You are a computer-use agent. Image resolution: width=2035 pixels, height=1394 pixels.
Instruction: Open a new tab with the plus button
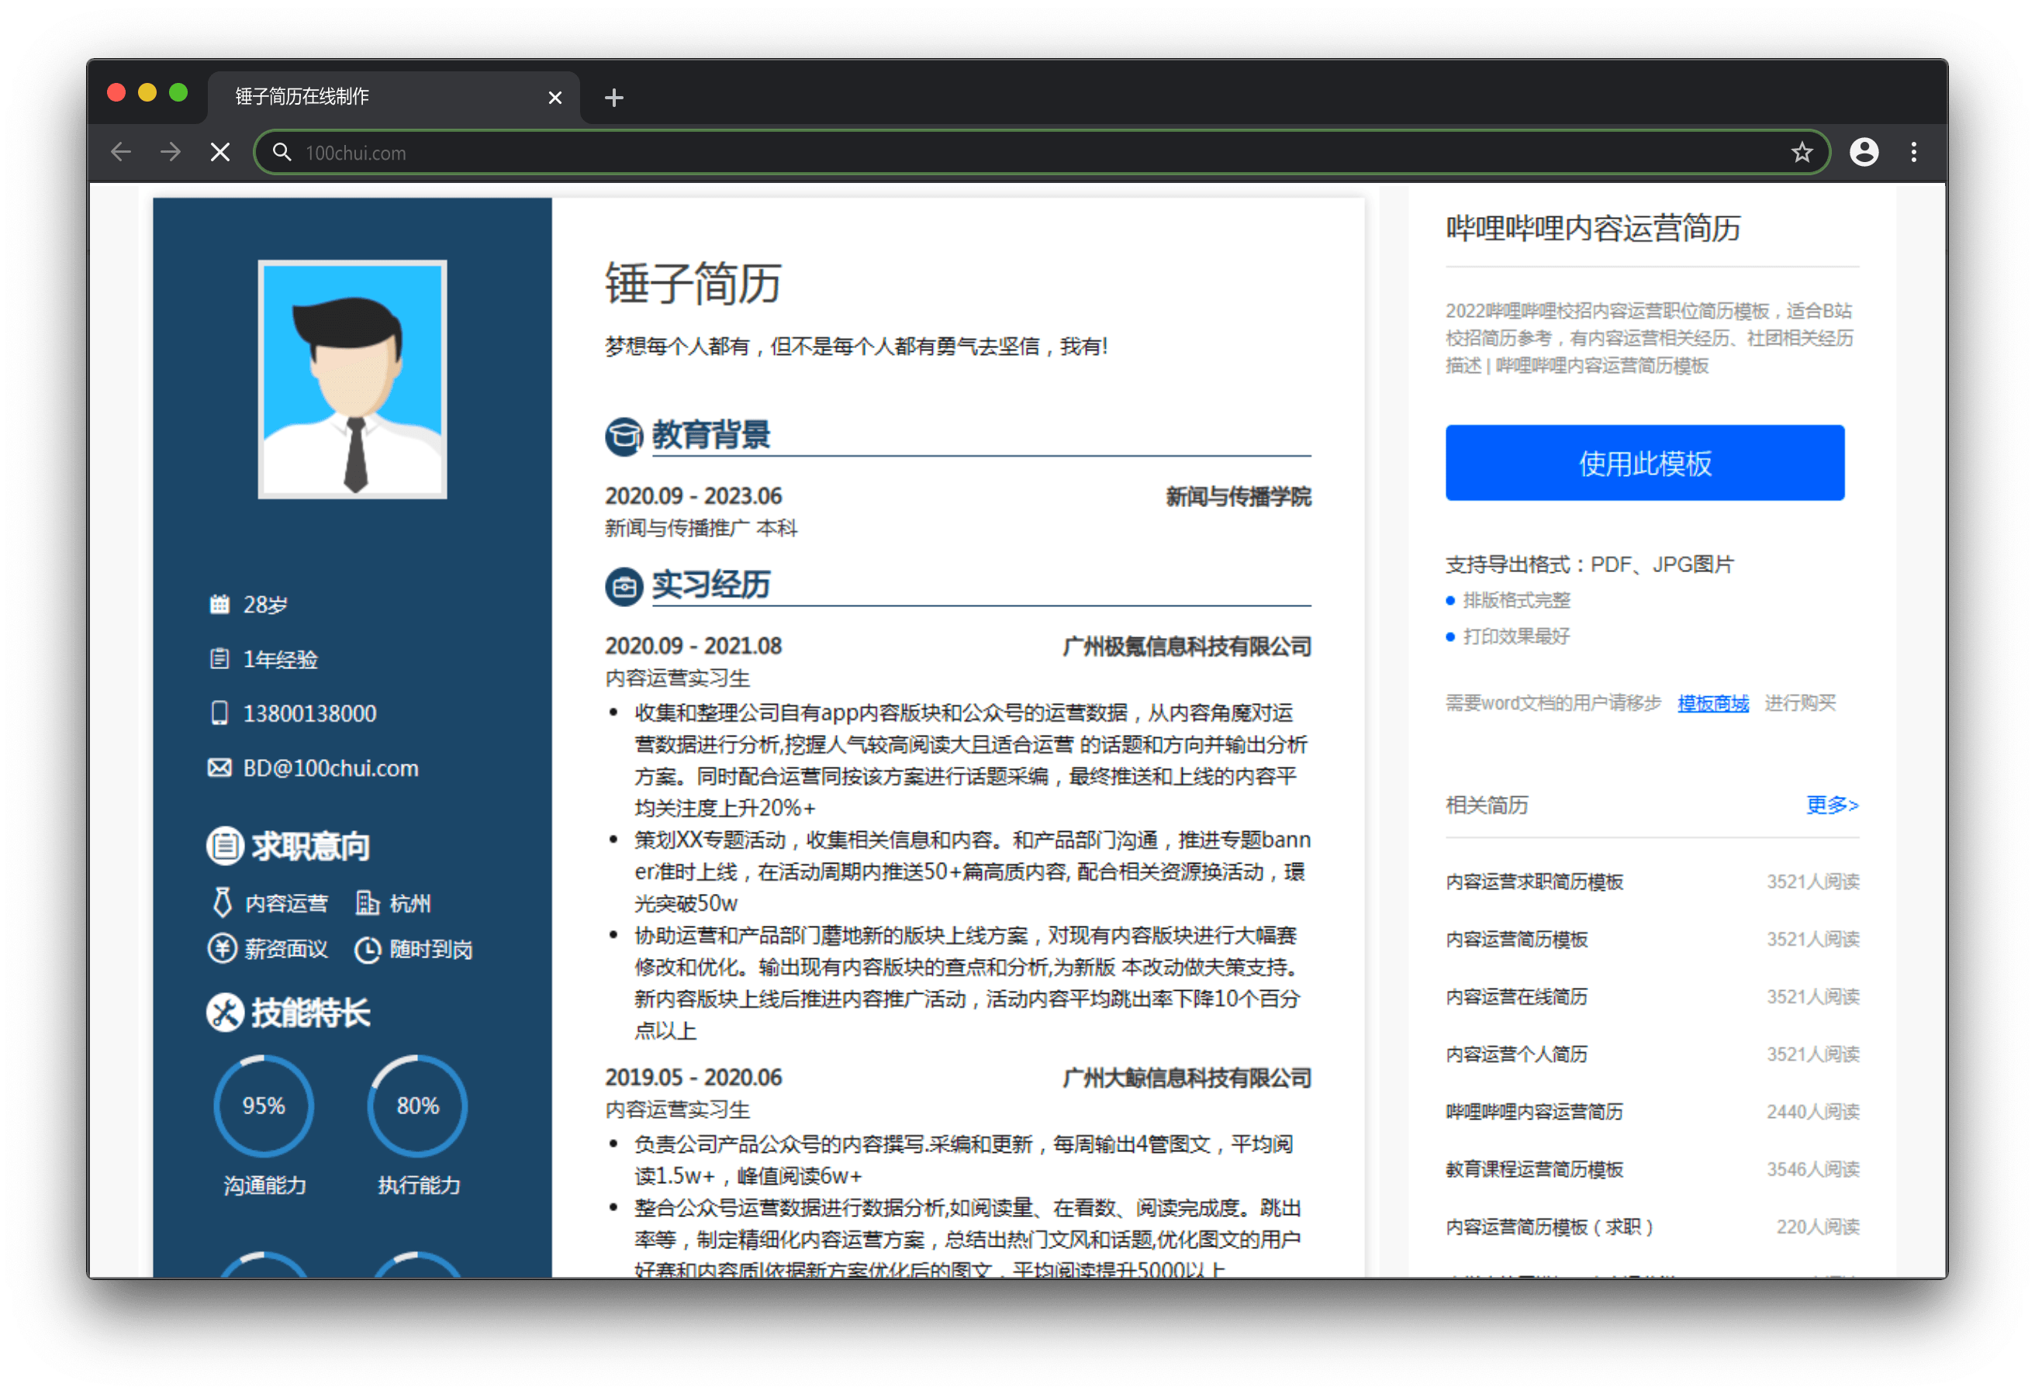613,97
